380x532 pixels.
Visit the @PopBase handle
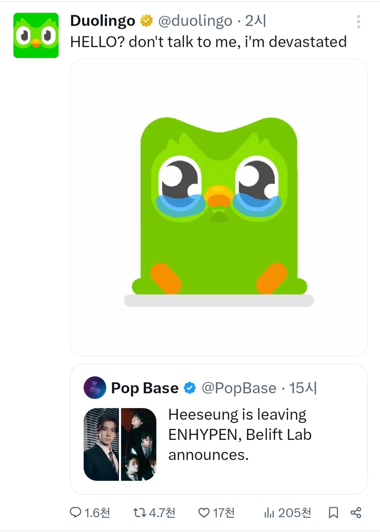(x=239, y=388)
